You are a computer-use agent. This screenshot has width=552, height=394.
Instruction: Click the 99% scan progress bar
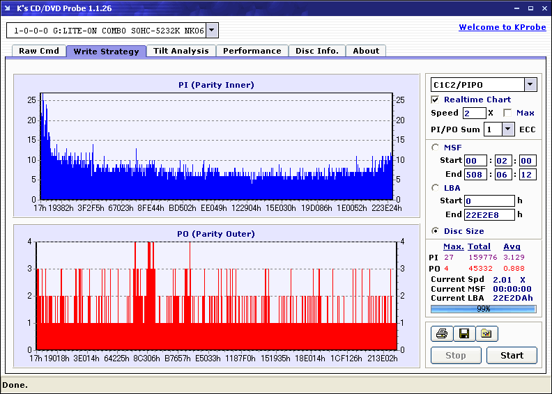click(483, 308)
